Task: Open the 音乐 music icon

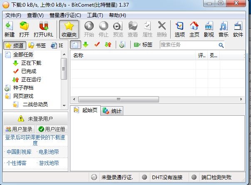Action: point(224,29)
